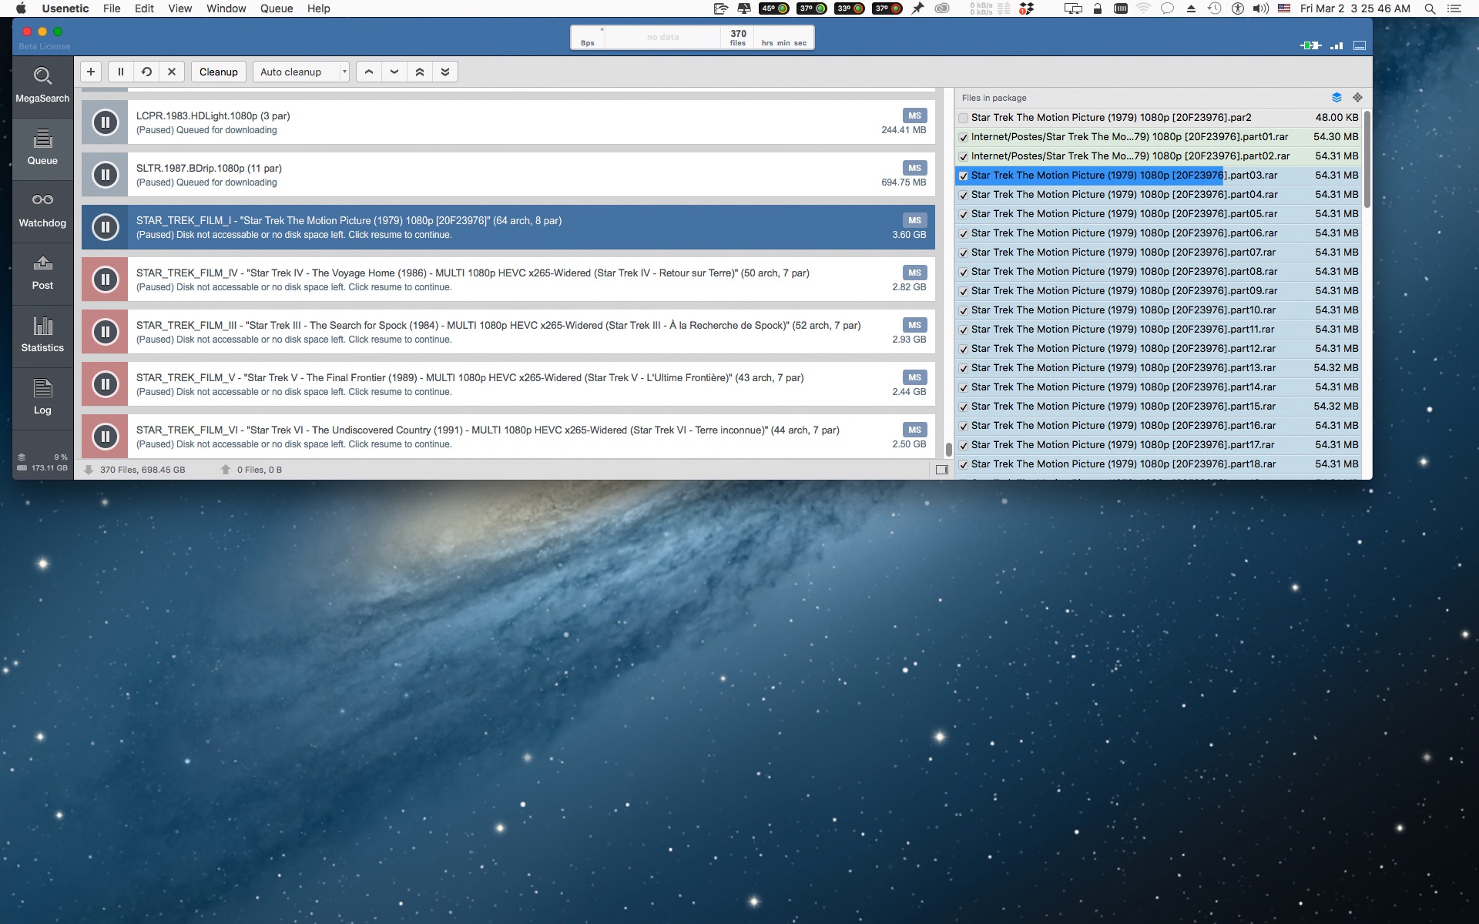Viewport: 1479px width, 924px height.
Task: Uncheck the part02.rar file checkbox
Action: click(x=963, y=156)
